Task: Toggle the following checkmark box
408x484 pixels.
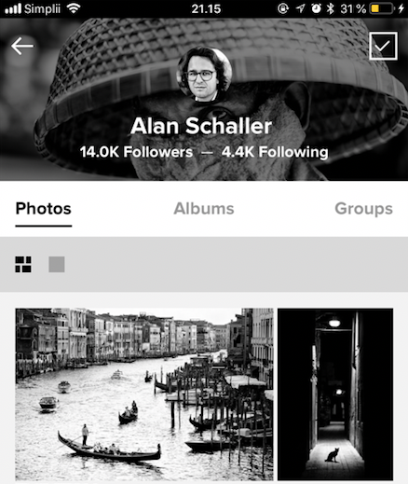Action: (x=383, y=46)
